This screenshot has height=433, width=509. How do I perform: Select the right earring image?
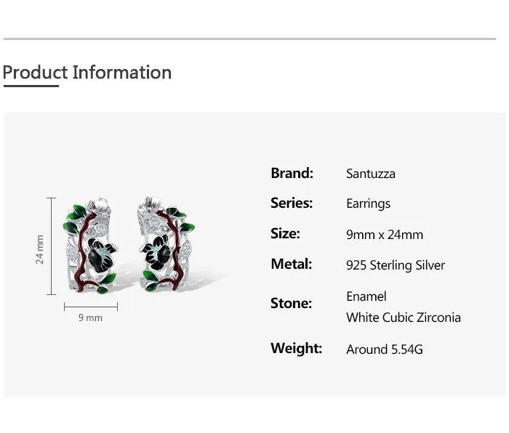pos(167,244)
